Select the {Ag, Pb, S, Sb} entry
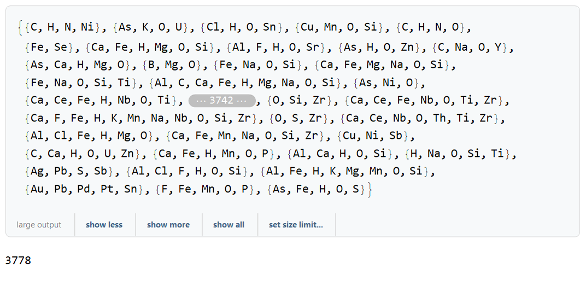586x282 pixels. 69,172
